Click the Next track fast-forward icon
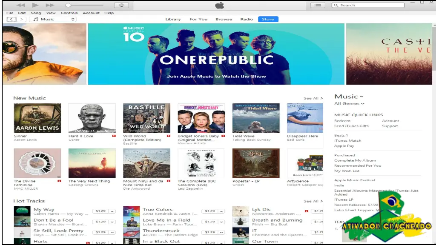 coord(50,5)
